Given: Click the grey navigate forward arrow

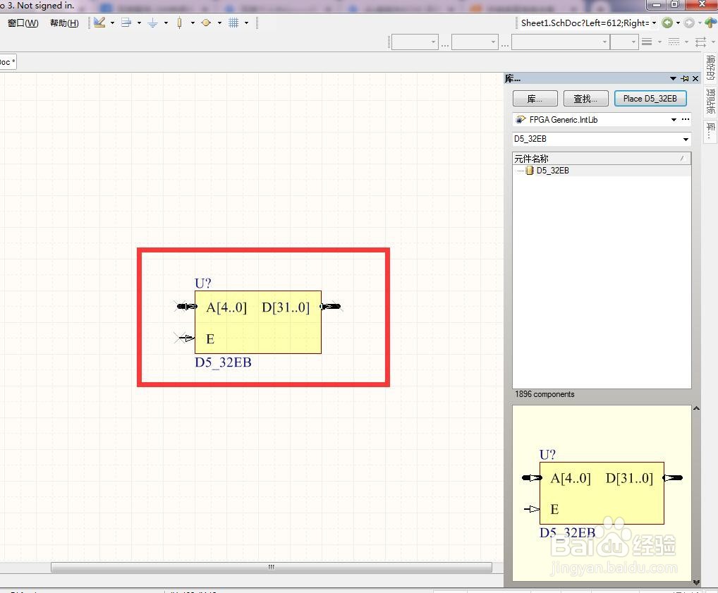Looking at the screenshot, I should click(688, 23).
